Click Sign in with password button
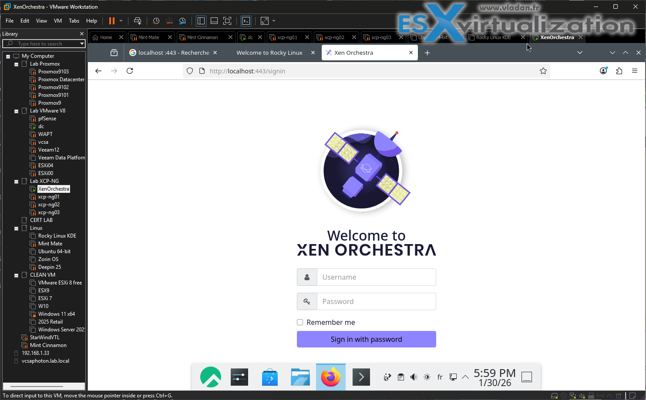The image size is (646, 400). pyautogui.click(x=366, y=339)
